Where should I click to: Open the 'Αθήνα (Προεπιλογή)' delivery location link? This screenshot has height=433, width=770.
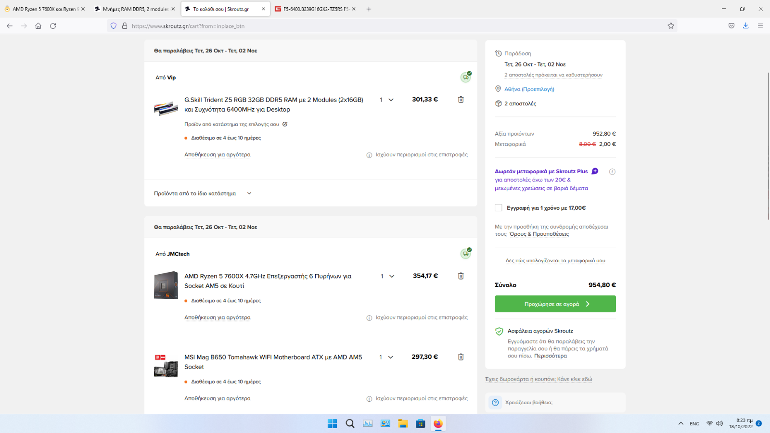click(529, 89)
